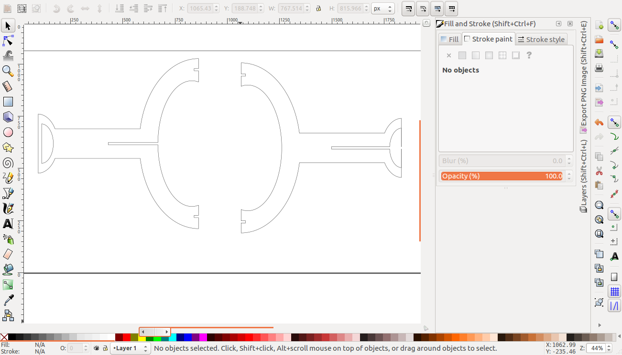Toggle snap to grids button
Screen dimensions: 622x355
pyautogui.click(x=614, y=291)
